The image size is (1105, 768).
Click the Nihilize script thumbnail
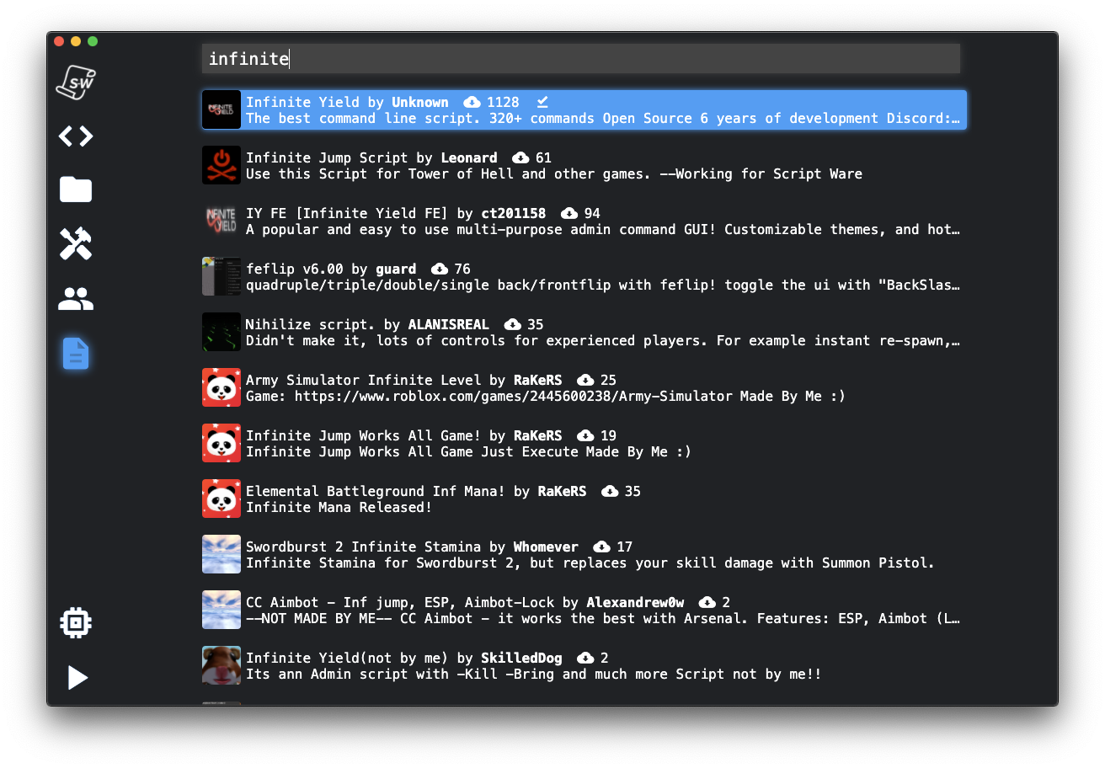(x=222, y=332)
